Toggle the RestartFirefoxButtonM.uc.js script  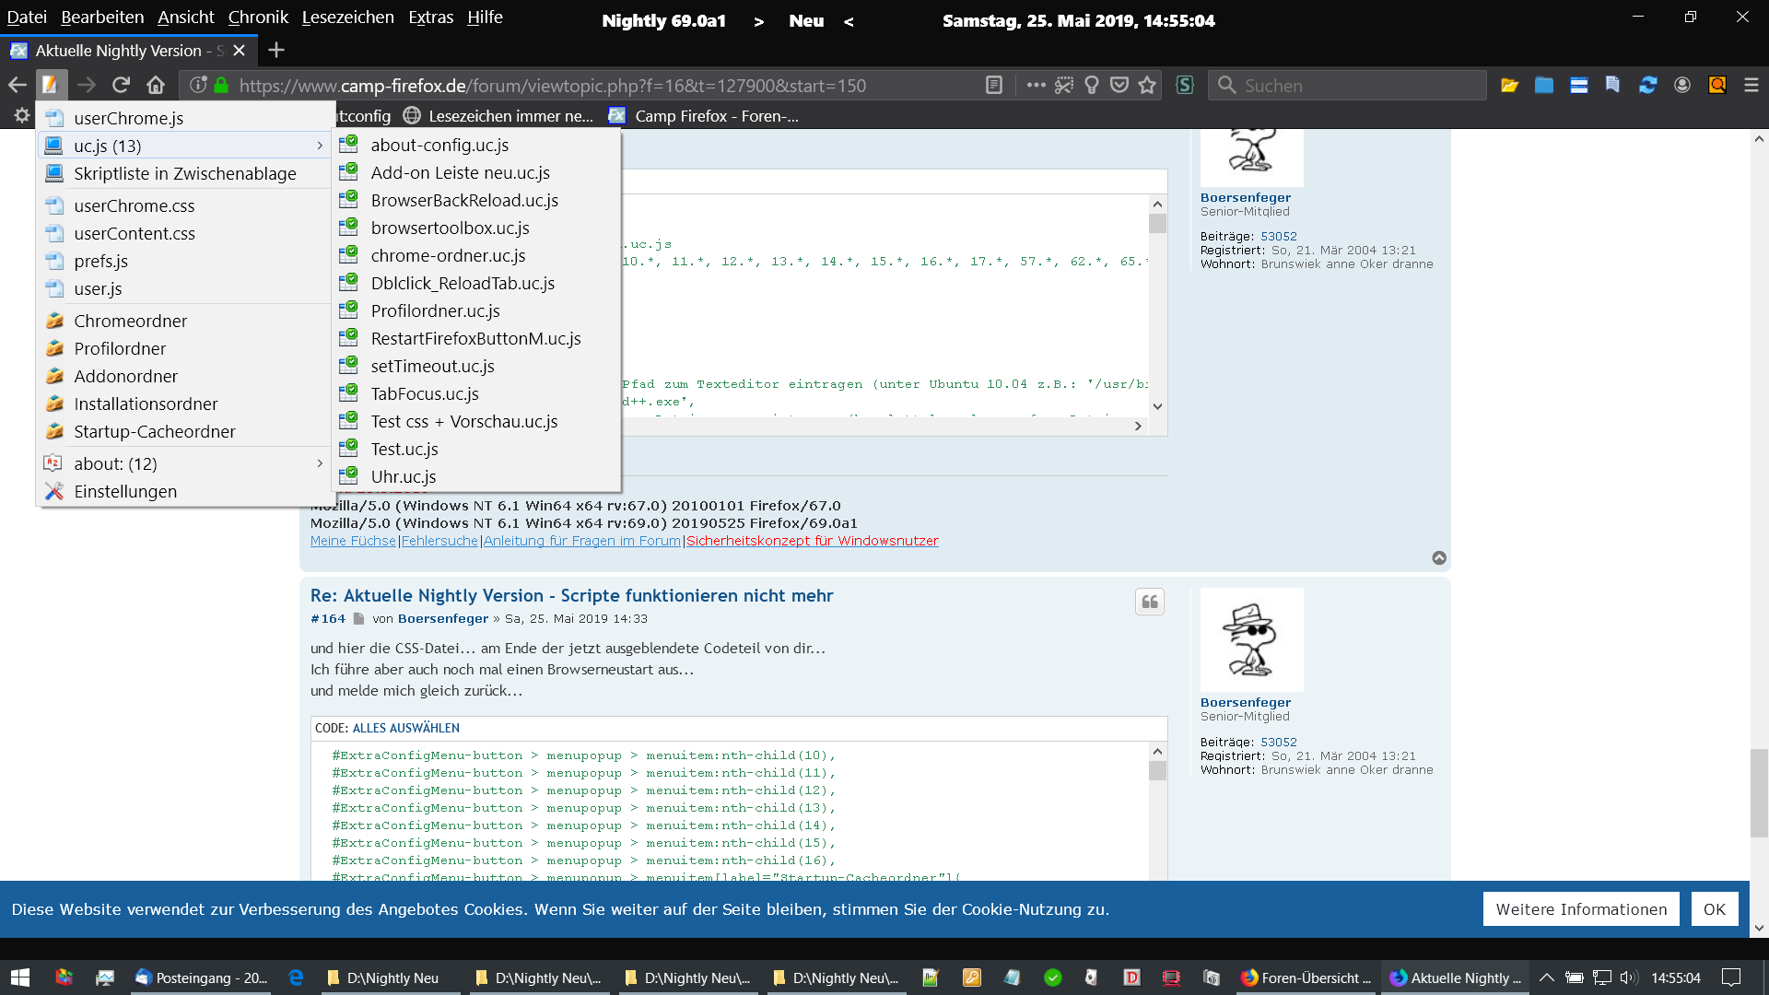475,338
